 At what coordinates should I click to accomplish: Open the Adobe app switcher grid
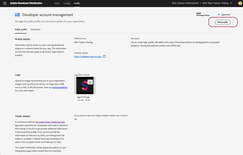click(5, 3)
